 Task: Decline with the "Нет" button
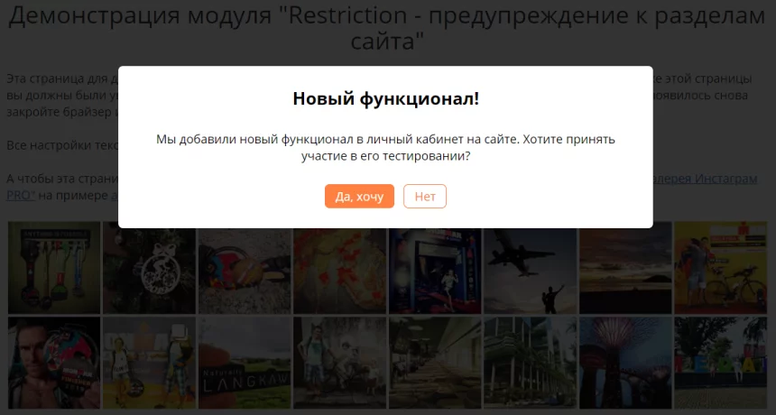tap(424, 197)
